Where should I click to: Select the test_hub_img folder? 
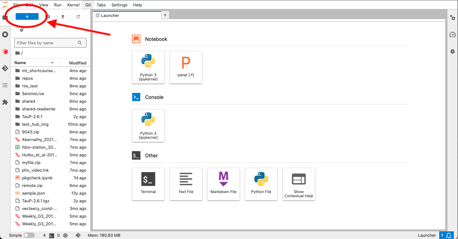pyautogui.click(x=50, y=124)
